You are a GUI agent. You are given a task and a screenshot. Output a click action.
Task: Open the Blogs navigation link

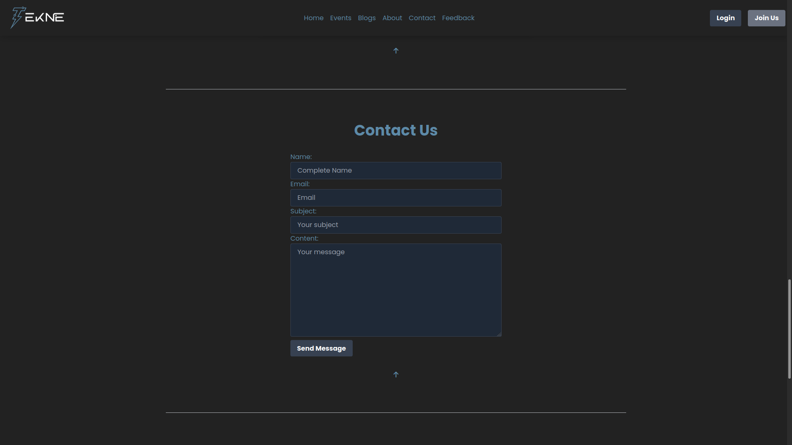366,18
